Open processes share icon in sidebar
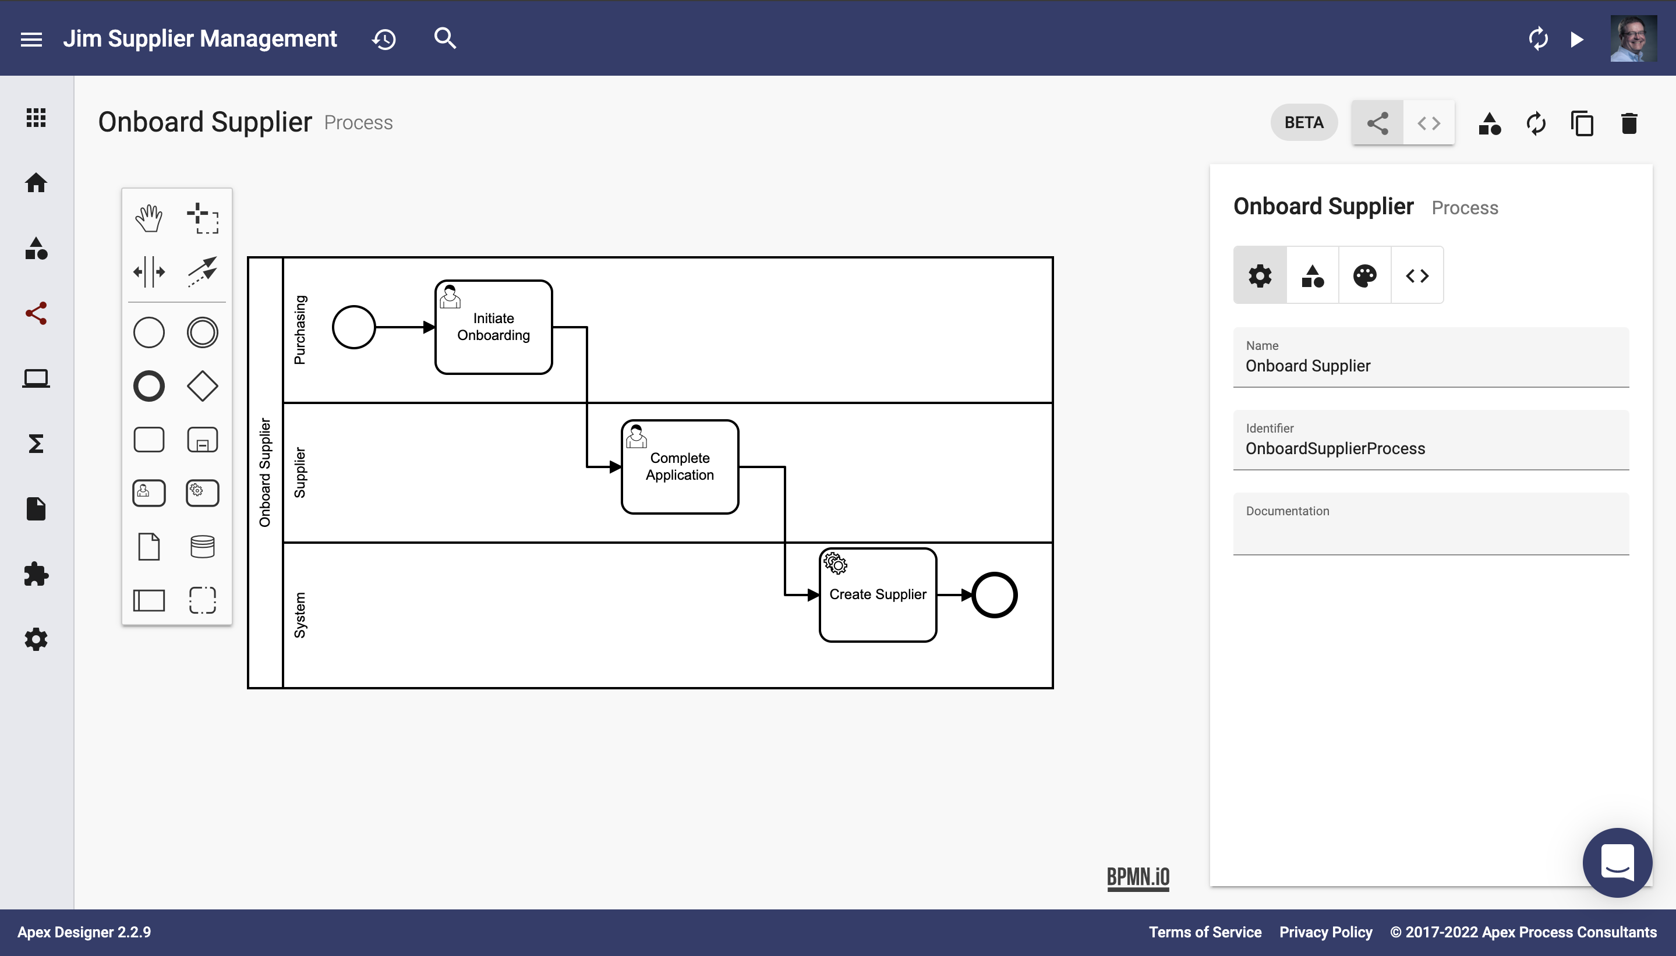1676x956 pixels. coord(36,313)
